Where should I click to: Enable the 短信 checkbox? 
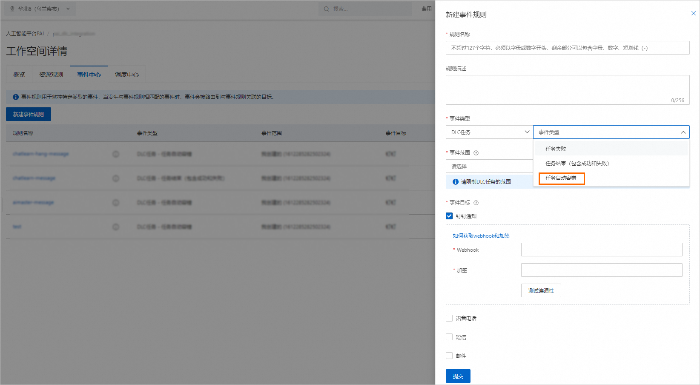[449, 337]
